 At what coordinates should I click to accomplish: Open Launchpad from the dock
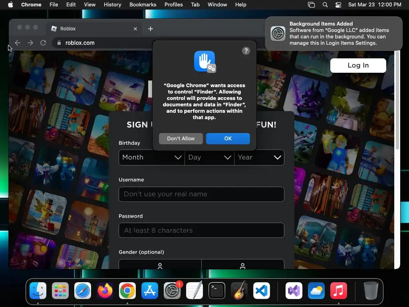coord(60,290)
